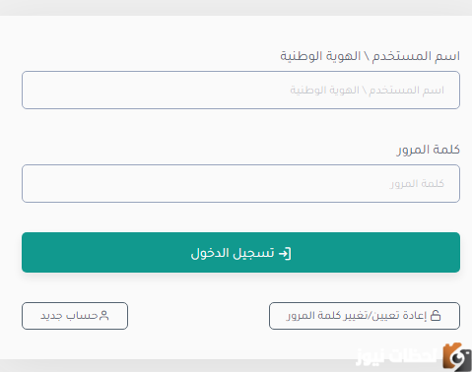Click the empty space between the two bottom buttons

(x=198, y=316)
